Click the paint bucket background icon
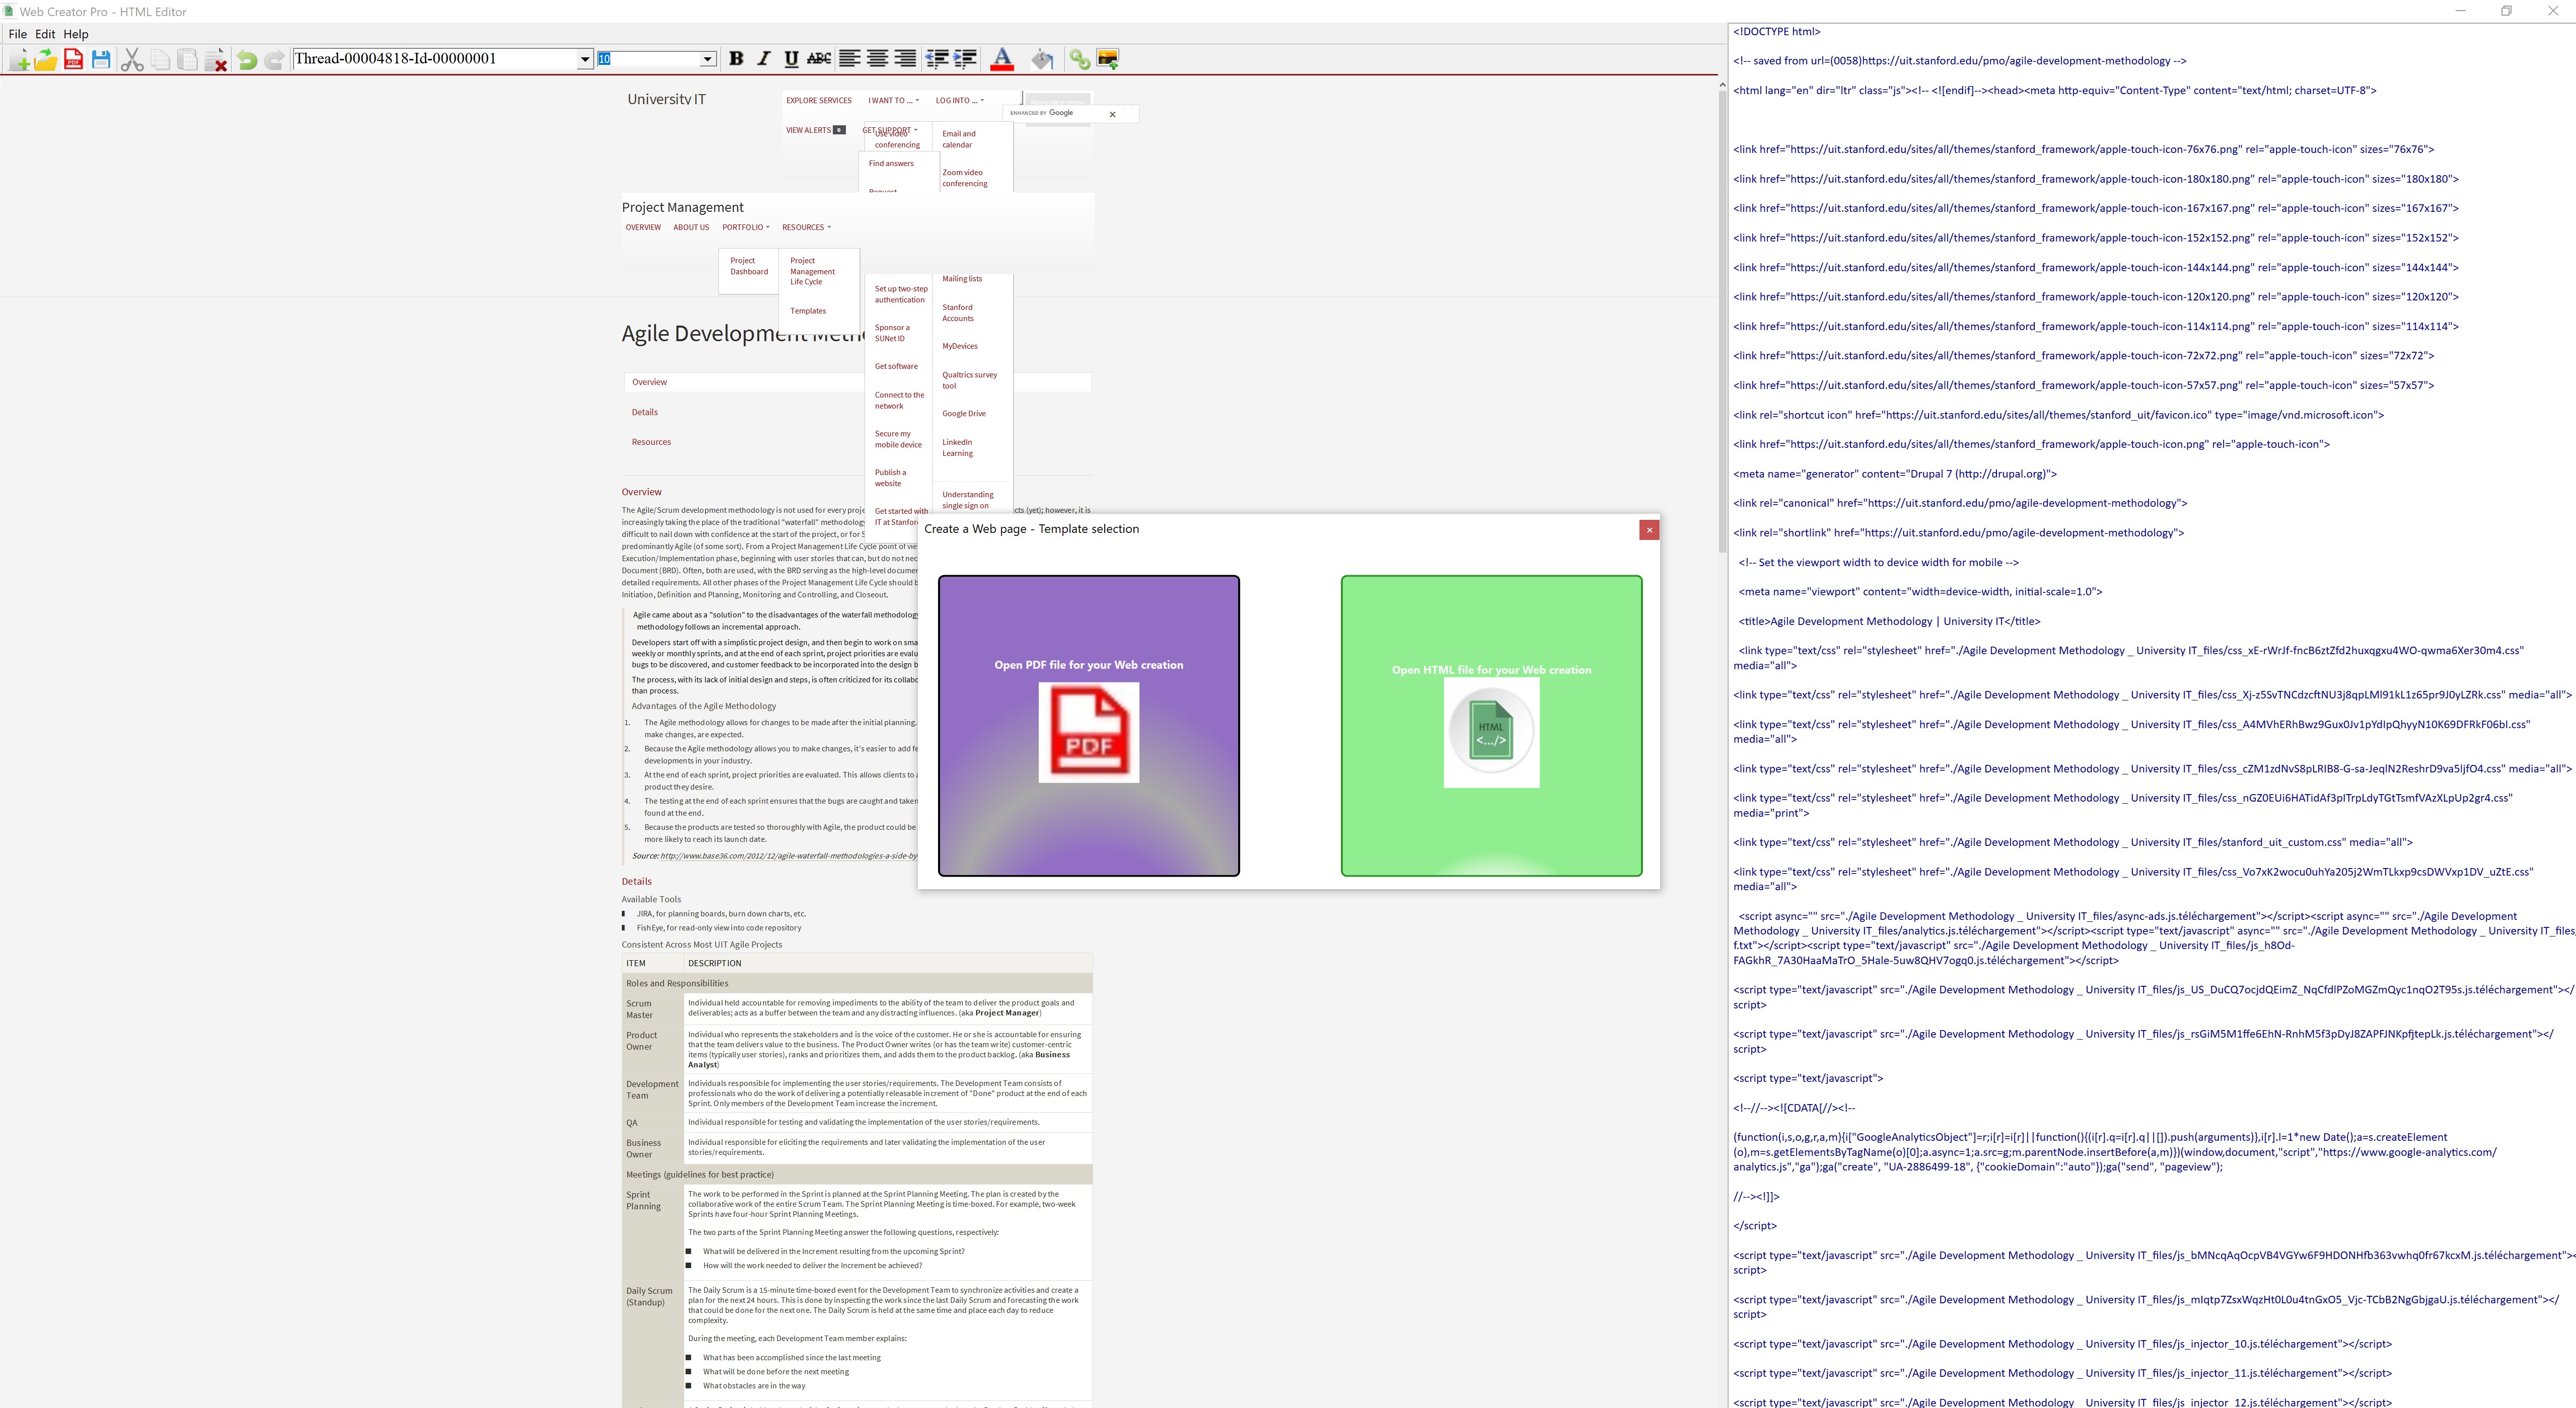This screenshot has height=1408, width=2576. 1042,60
